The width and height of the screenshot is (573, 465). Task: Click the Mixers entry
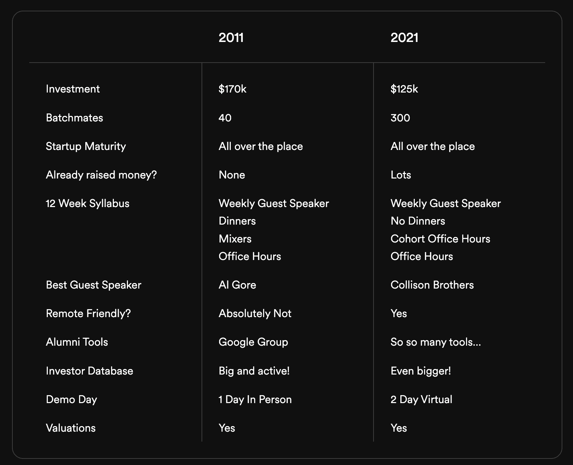pyautogui.click(x=235, y=239)
